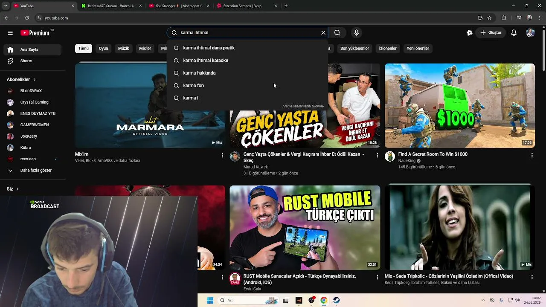This screenshot has width=546, height=307.
Task: Reload the page in Chrome
Action: click(x=27, y=18)
